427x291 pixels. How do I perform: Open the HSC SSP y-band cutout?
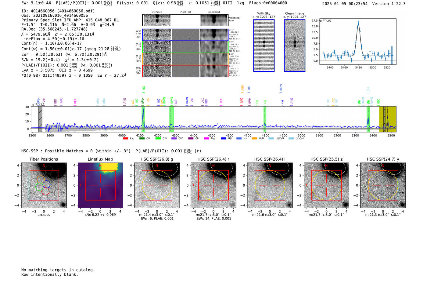(383, 185)
